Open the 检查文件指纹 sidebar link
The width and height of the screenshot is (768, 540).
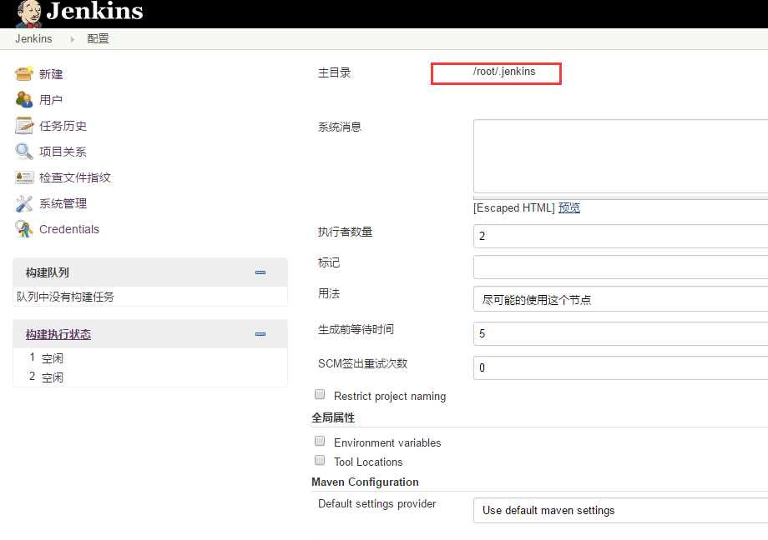pyautogui.click(x=75, y=178)
